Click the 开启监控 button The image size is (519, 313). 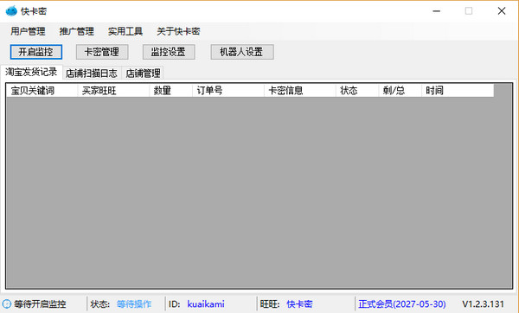[x=35, y=52]
